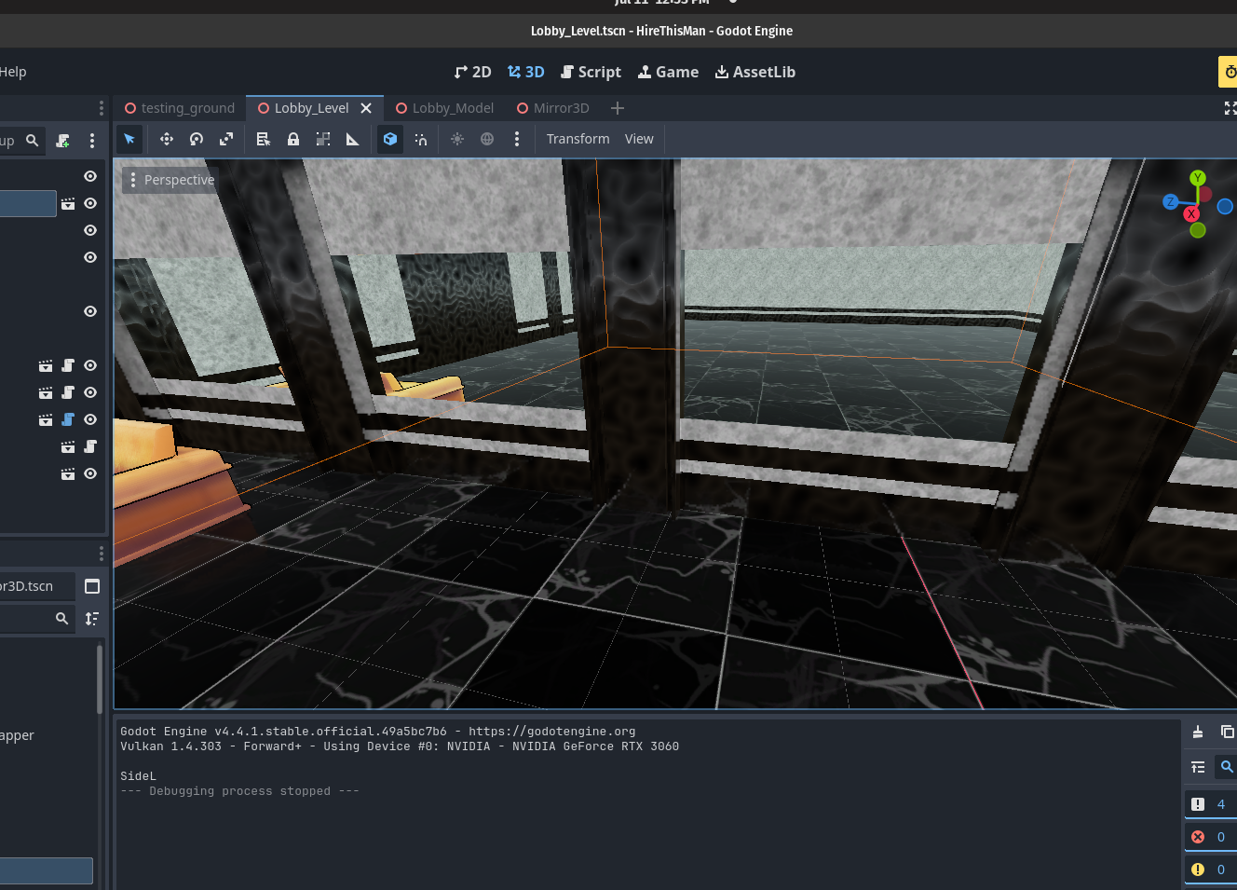The width and height of the screenshot is (1237, 890).
Task: Group selected node's children via toolbar
Action: pos(323,139)
